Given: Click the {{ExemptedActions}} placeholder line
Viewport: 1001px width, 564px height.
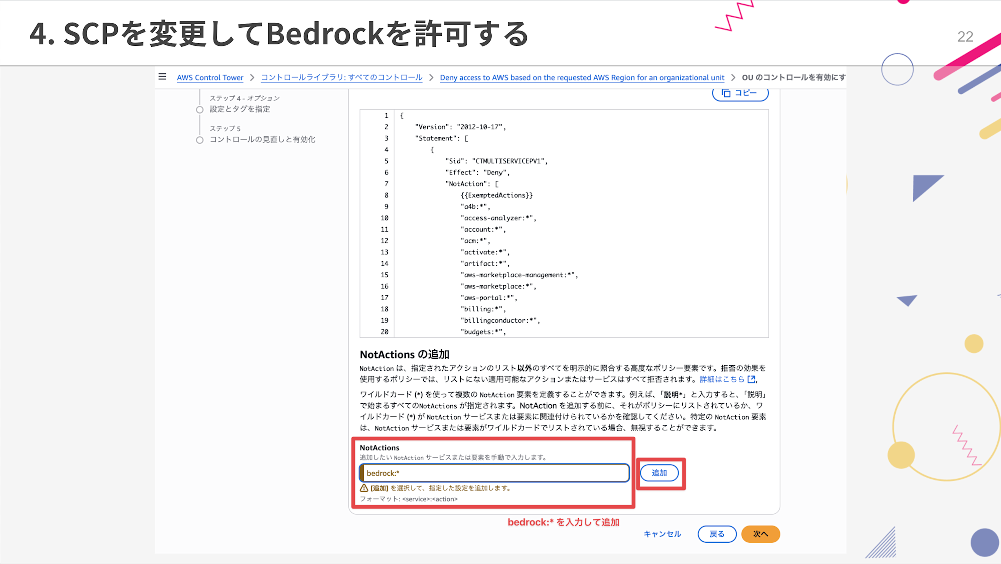Looking at the screenshot, I should (496, 195).
